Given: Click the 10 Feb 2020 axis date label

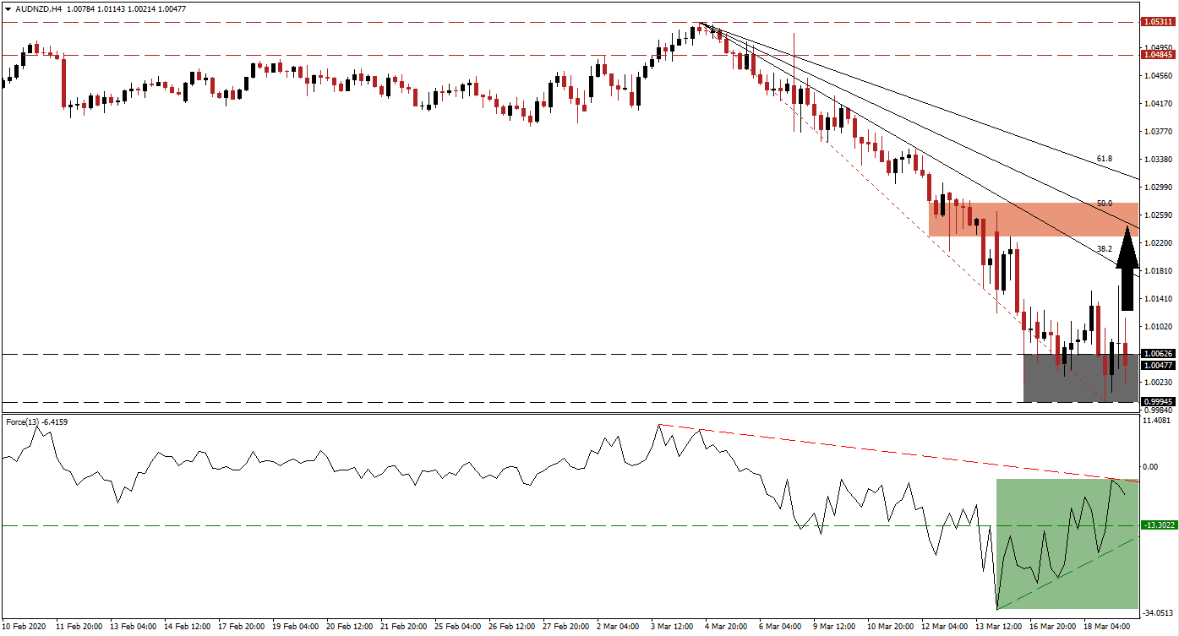Looking at the screenshot, I should [25, 628].
